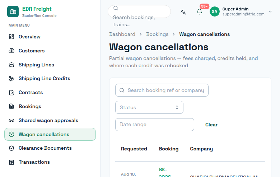Click the SA user avatar
Viewport: 280px width, 177px height.
click(214, 11)
